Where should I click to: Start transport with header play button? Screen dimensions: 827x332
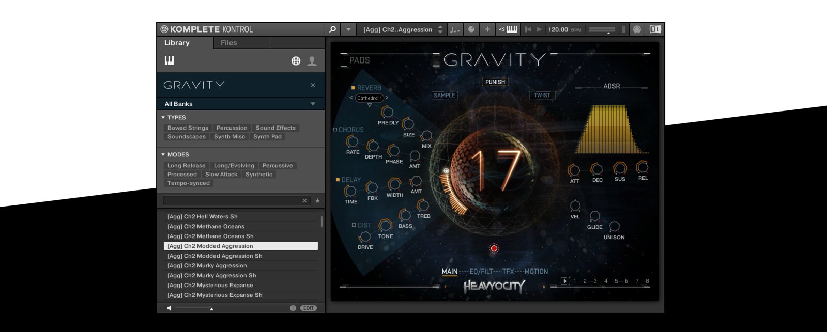pos(539,29)
